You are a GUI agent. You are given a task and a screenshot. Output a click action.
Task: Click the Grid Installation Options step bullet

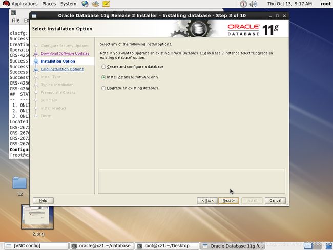(36, 69)
